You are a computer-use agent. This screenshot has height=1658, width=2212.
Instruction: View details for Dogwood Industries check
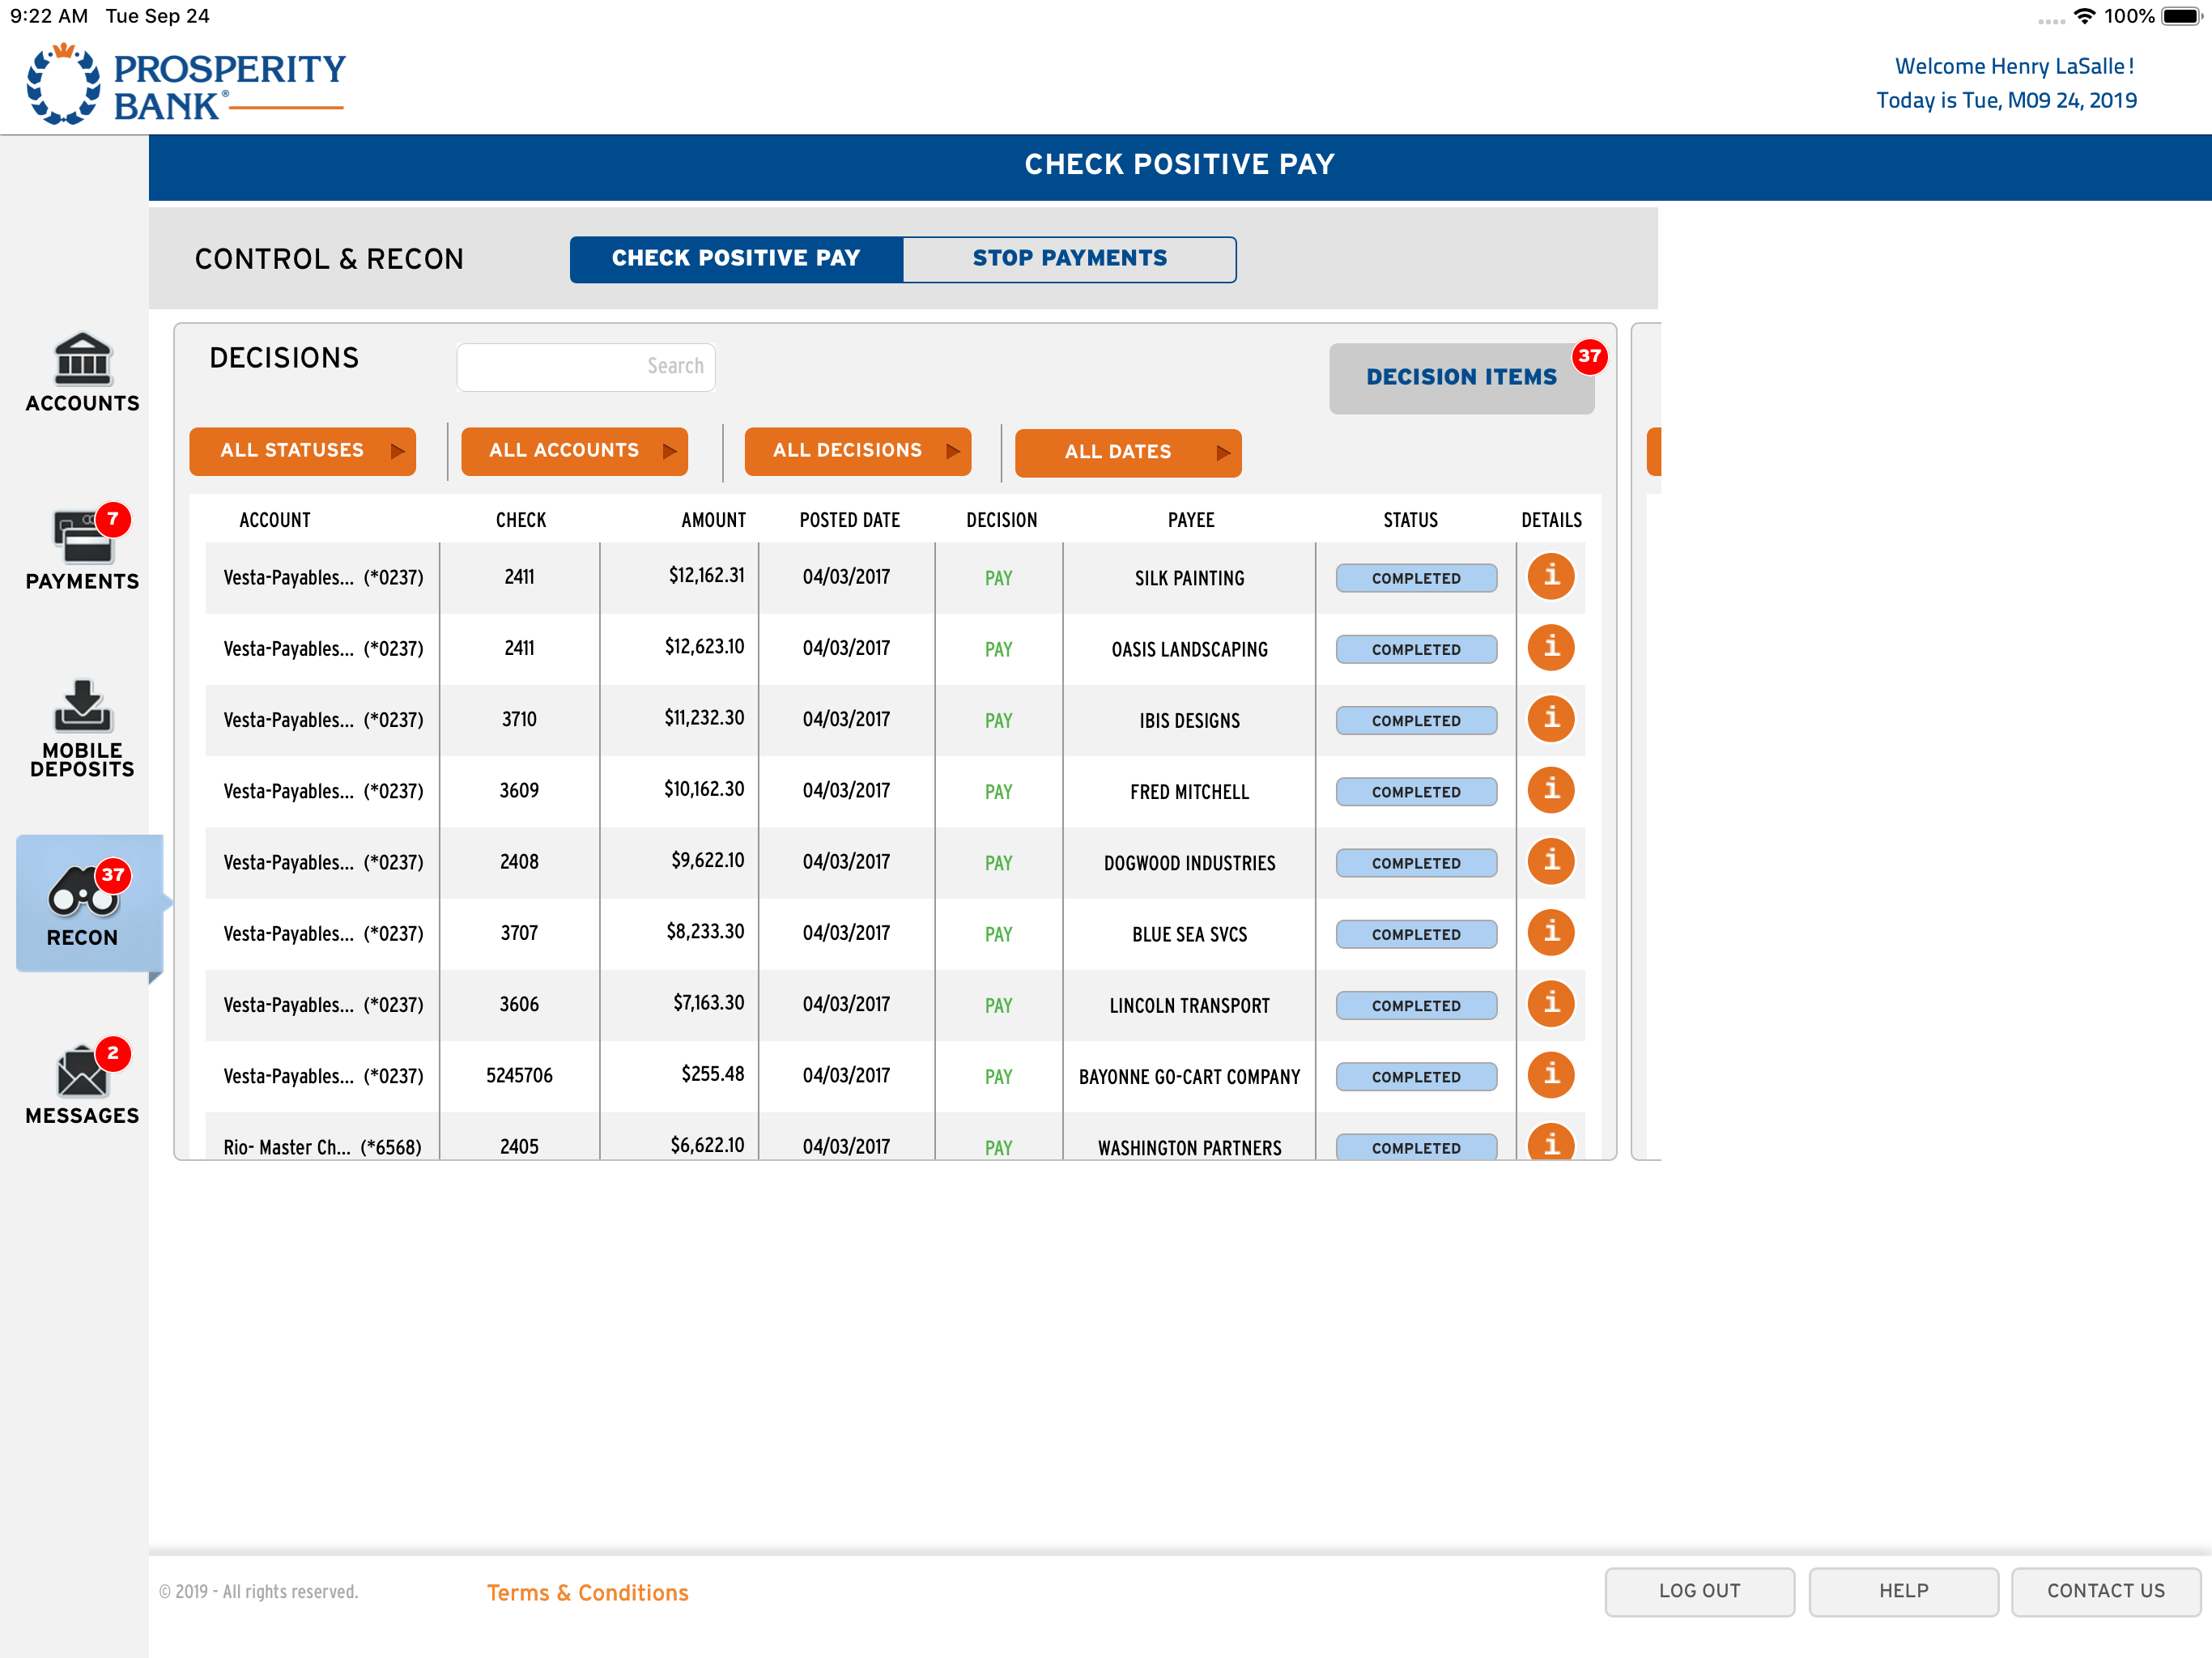(1551, 861)
